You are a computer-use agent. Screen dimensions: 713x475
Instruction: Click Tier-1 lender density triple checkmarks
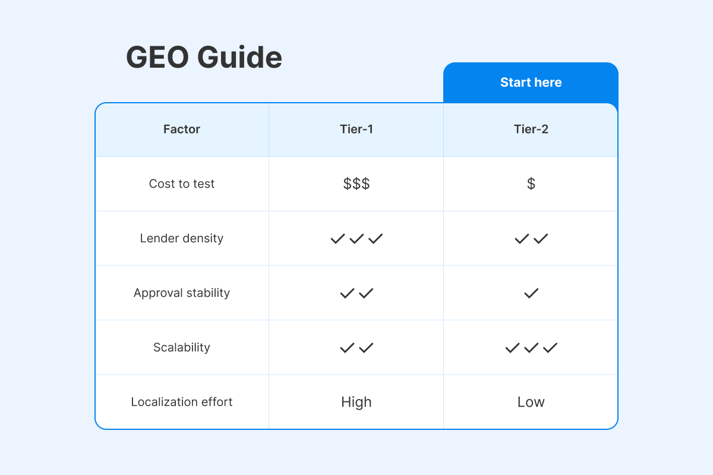(356, 239)
